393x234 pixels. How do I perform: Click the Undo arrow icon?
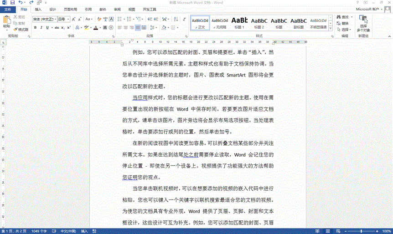[x=21, y=3]
